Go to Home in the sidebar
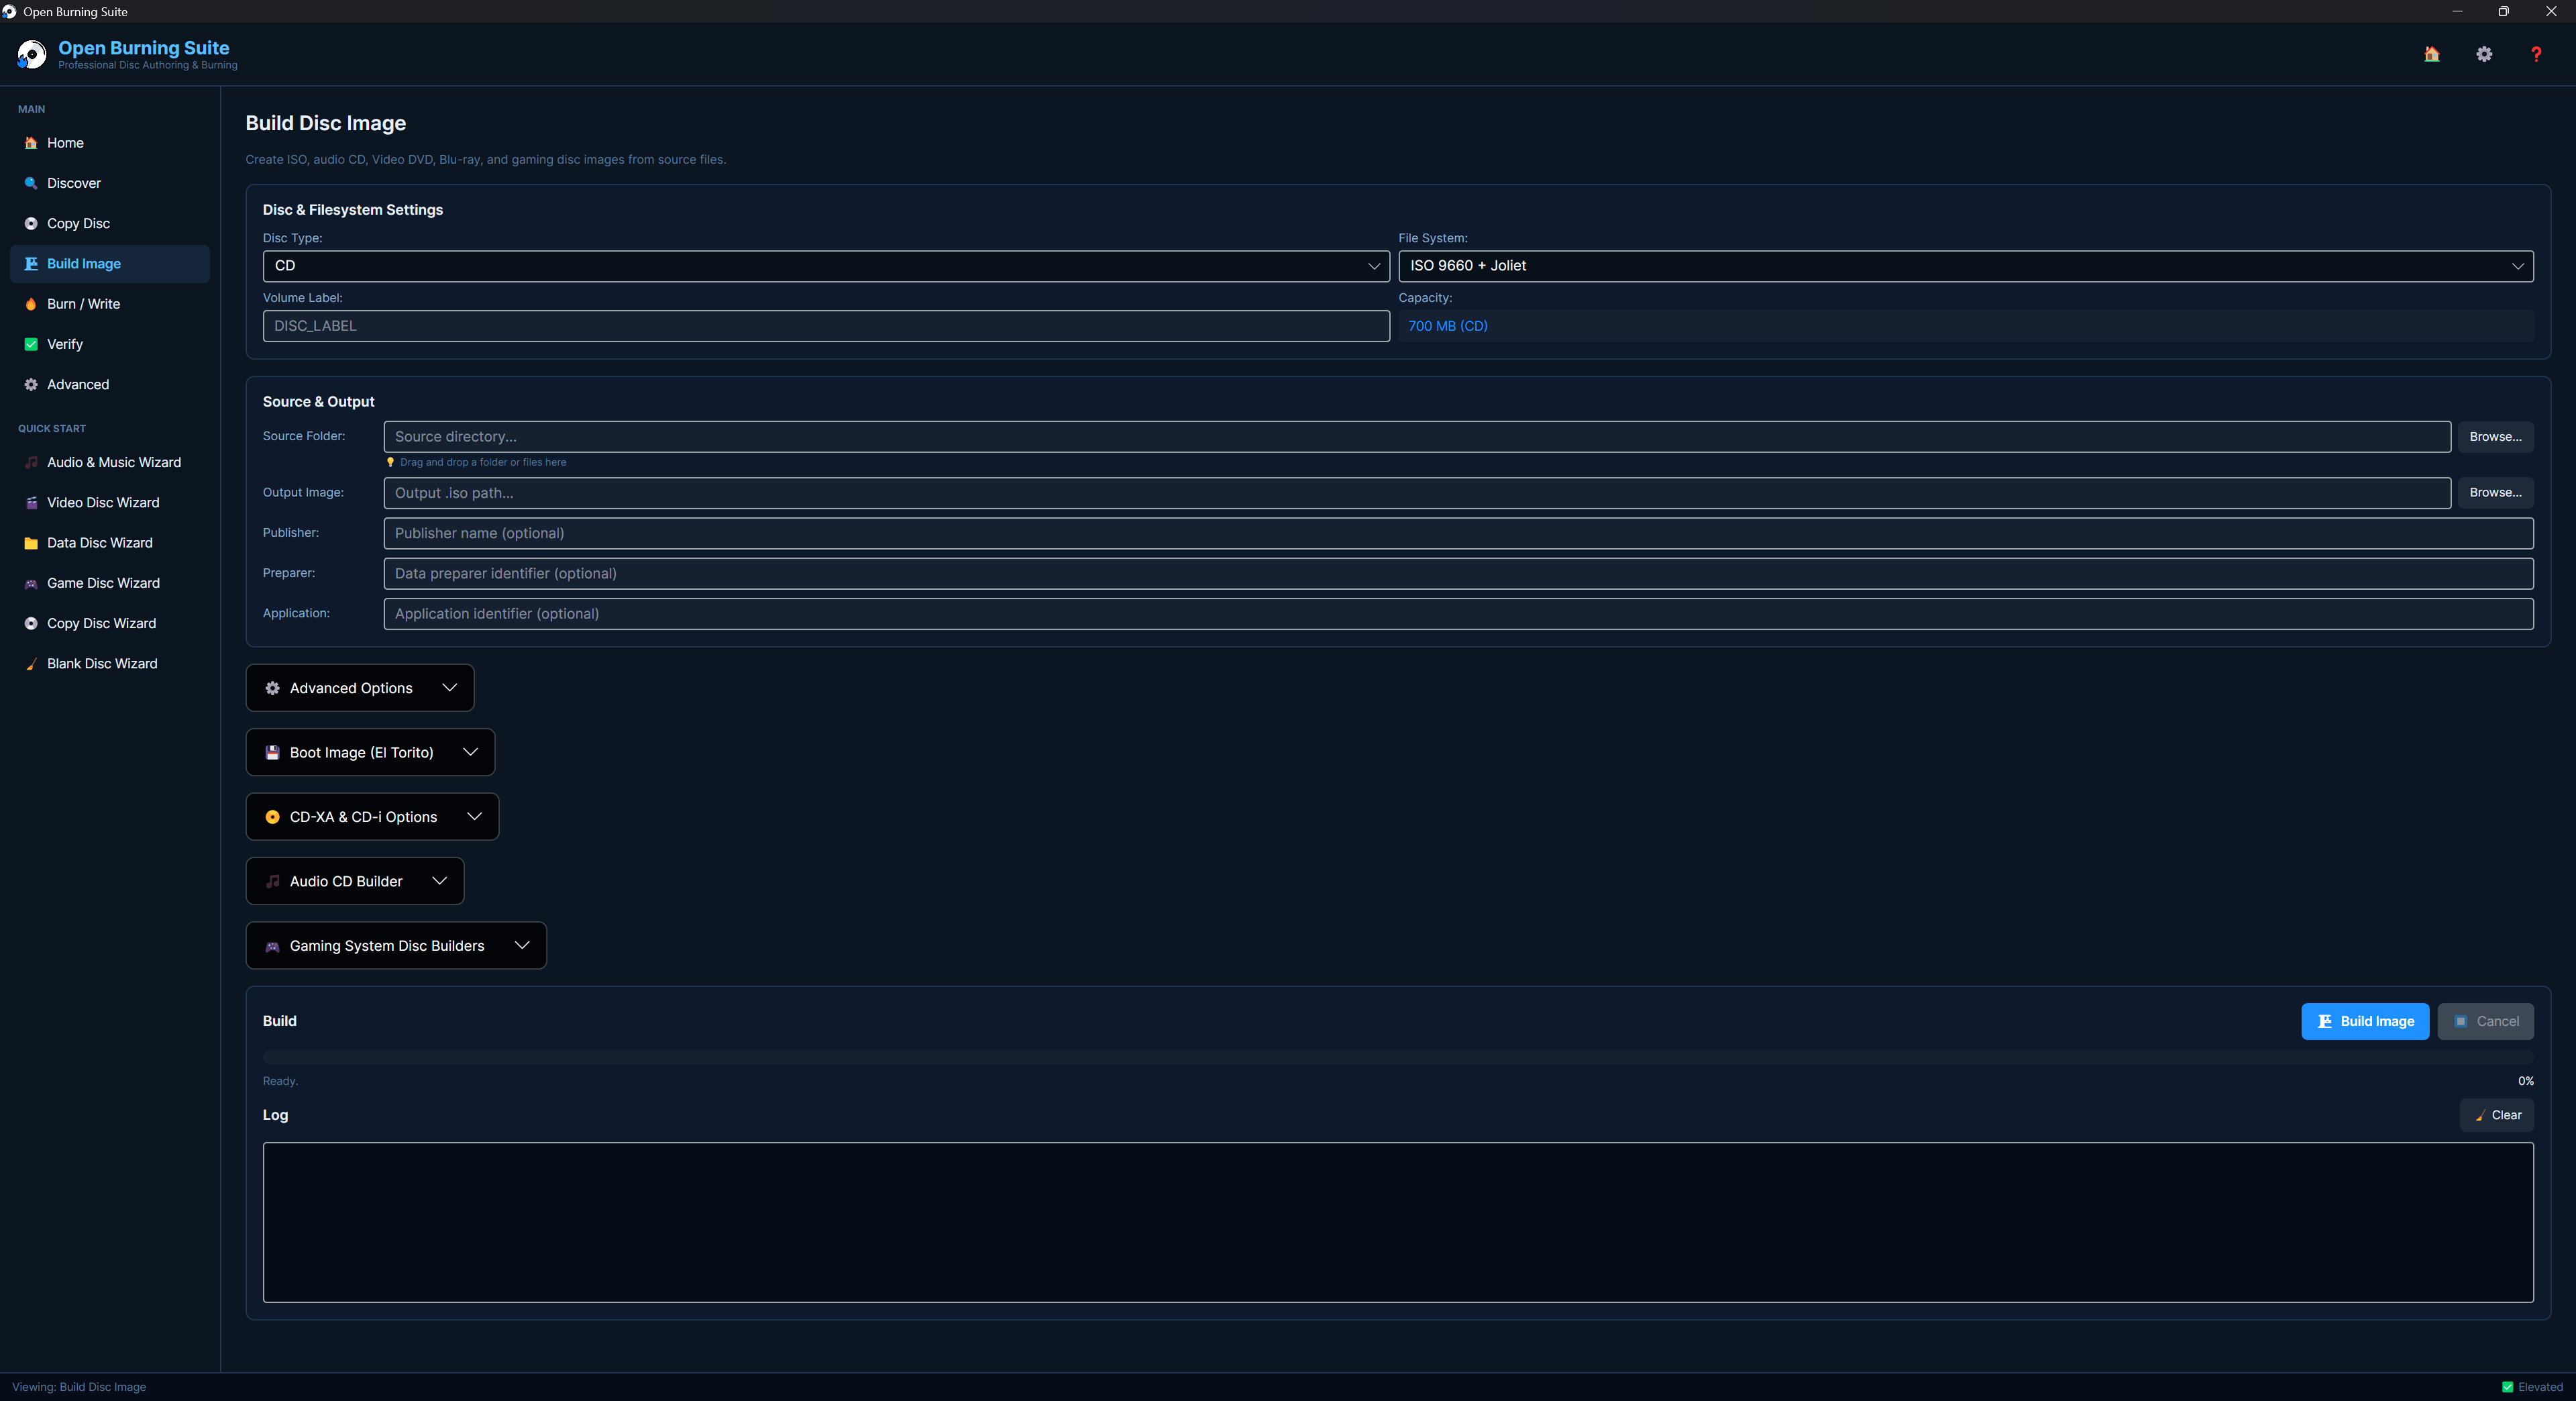 [x=110, y=143]
